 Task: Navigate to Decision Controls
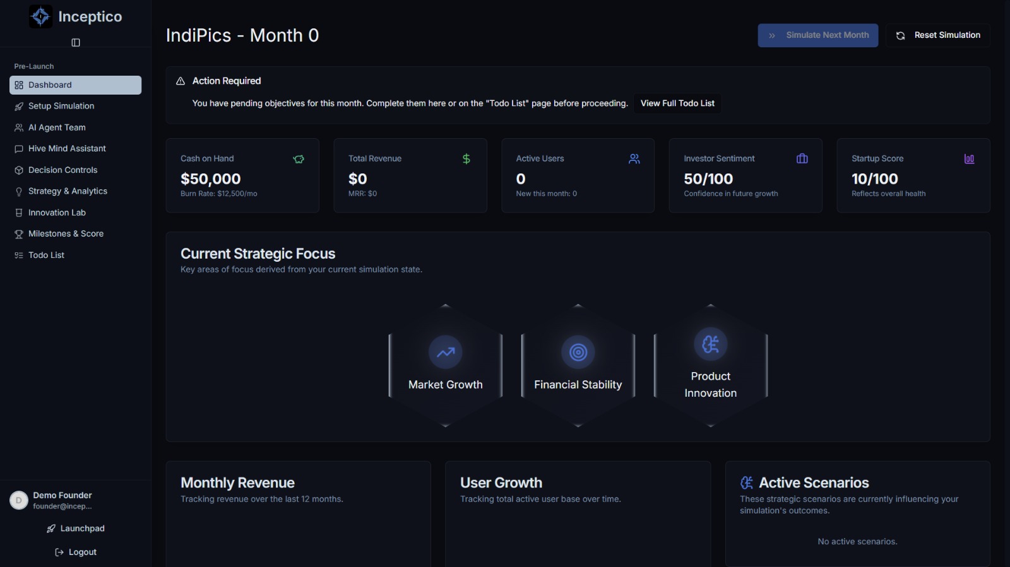pos(75,170)
